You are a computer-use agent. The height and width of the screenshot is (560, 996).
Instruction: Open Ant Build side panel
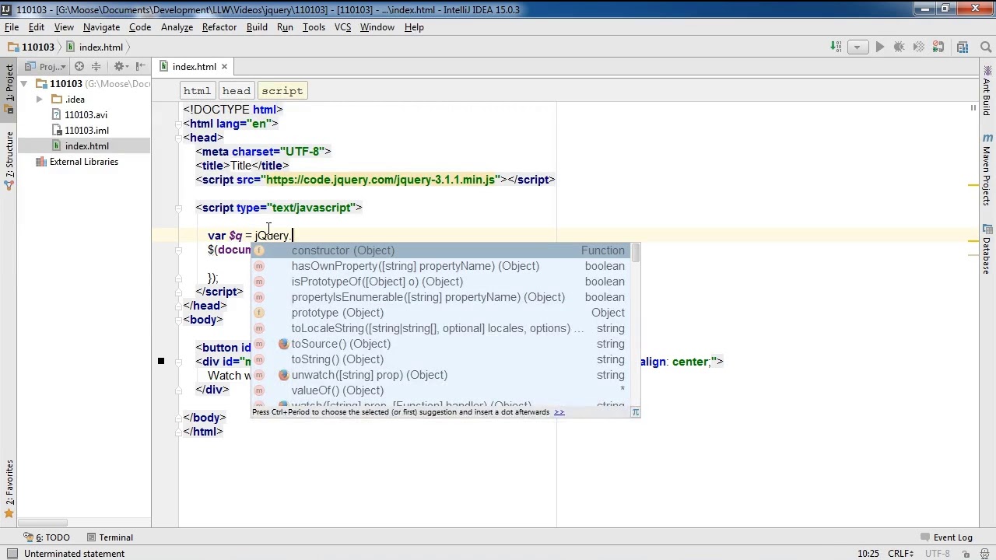click(987, 91)
